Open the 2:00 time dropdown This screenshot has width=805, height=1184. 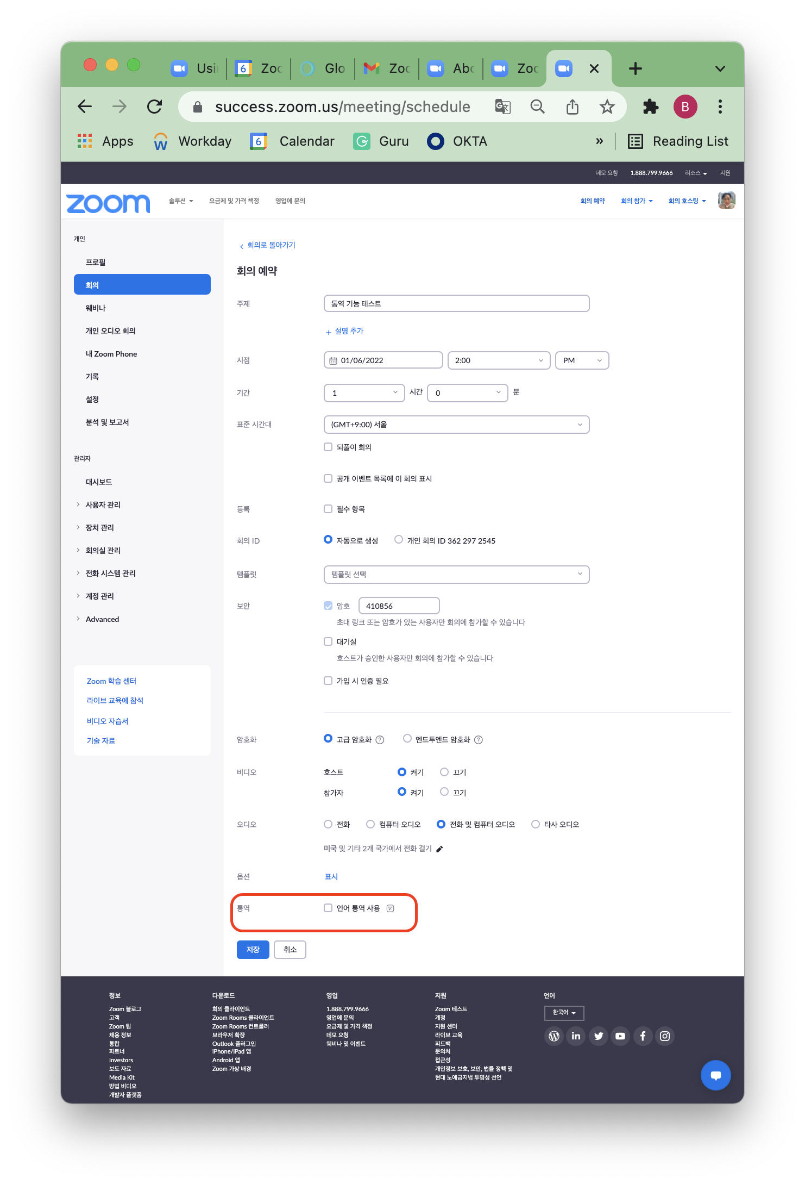499,360
